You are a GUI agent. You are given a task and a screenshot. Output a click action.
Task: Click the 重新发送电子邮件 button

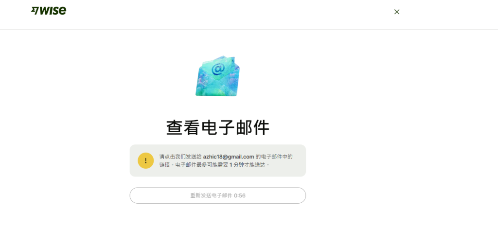coord(217,195)
